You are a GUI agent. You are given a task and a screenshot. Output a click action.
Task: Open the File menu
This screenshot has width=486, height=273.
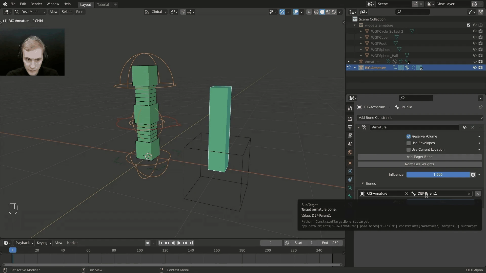(13, 4)
